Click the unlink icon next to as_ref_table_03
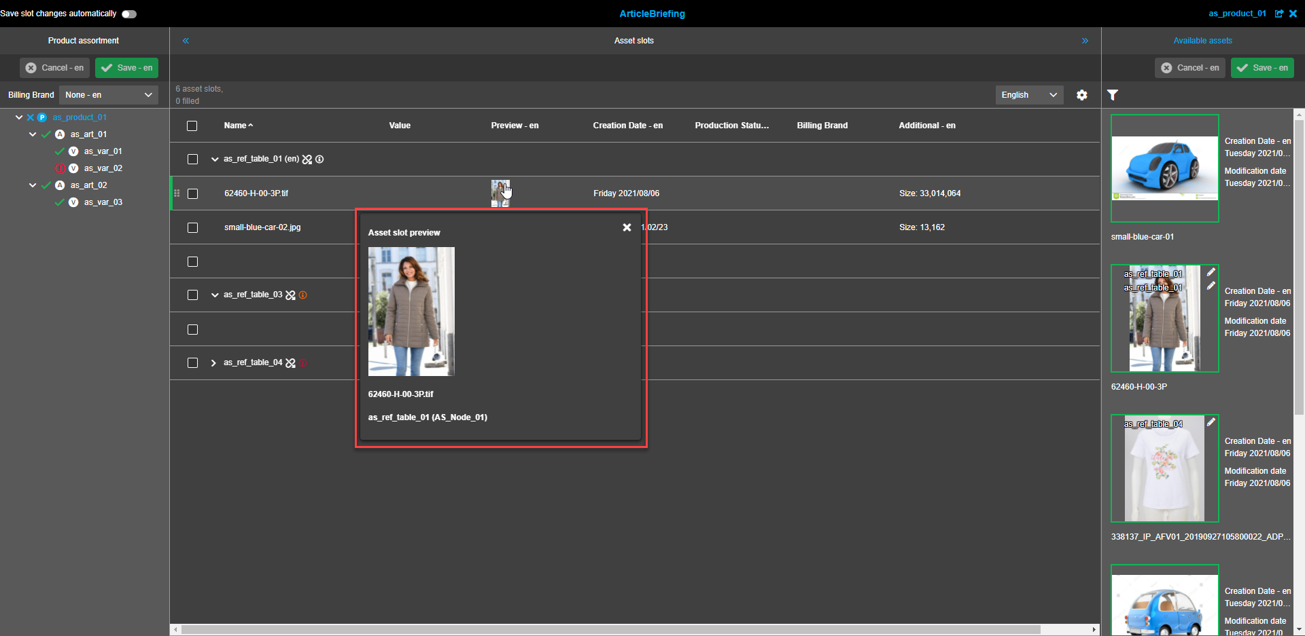The image size is (1305, 636). 292,295
